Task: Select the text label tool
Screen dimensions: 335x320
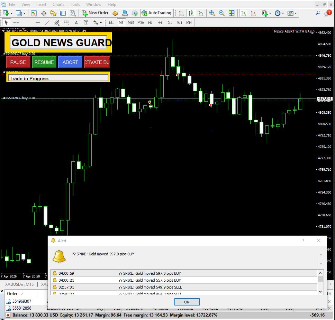Action: tap(86, 22)
